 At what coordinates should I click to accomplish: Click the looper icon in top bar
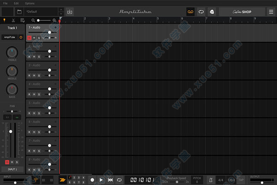pyautogui.click(x=201, y=12)
